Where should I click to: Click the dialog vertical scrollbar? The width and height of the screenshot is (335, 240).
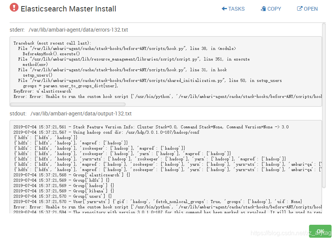click(324, 106)
